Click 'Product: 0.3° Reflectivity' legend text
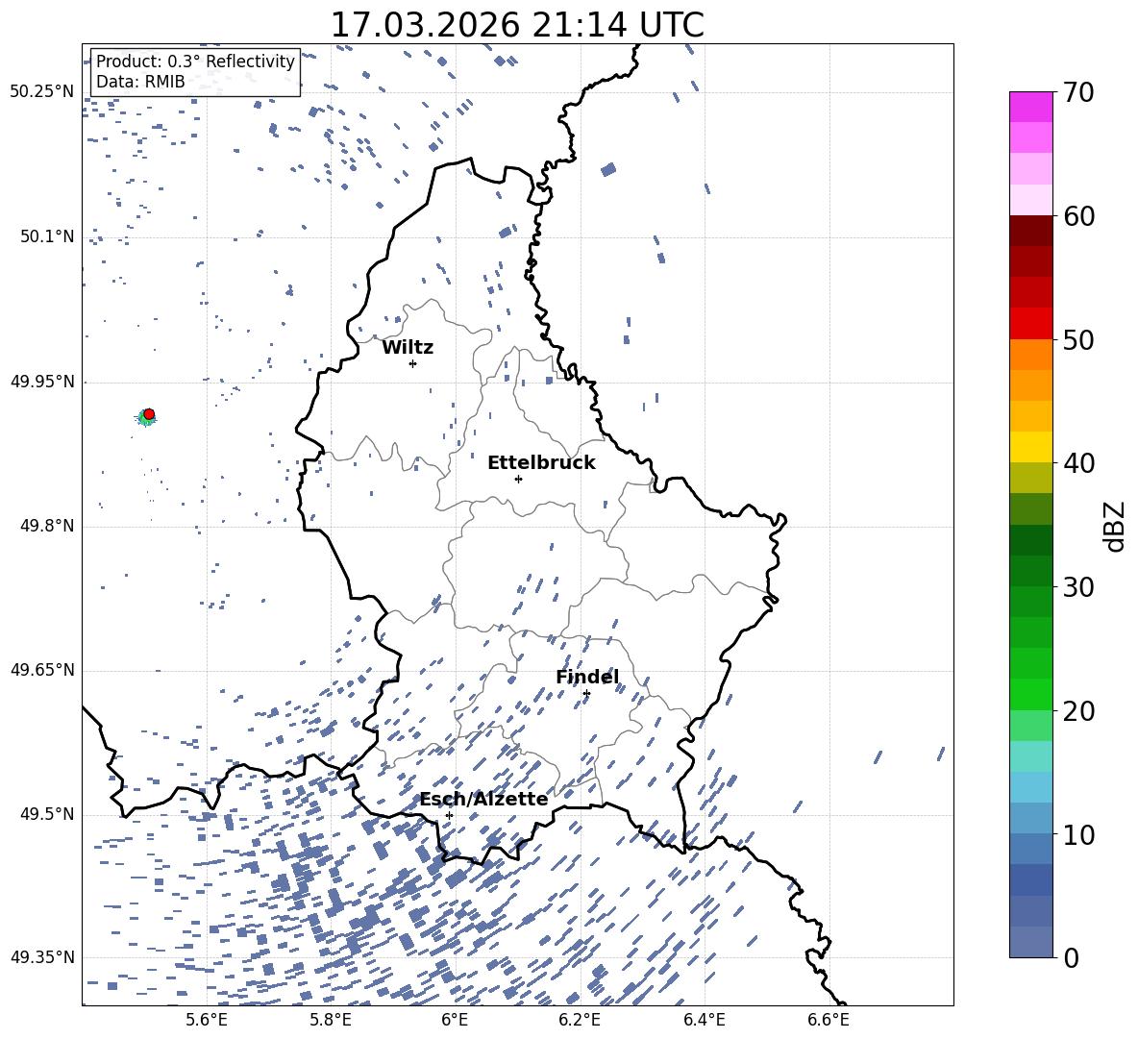The width and height of the screenshot is (1138, 1039). [x=195, y=62]
